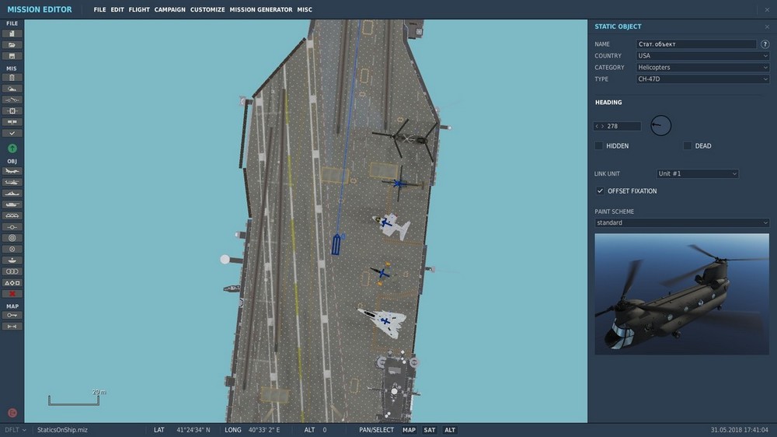The image size is (777, 437).
Task: Switch to ALT view button
Action: pos(449,430)
